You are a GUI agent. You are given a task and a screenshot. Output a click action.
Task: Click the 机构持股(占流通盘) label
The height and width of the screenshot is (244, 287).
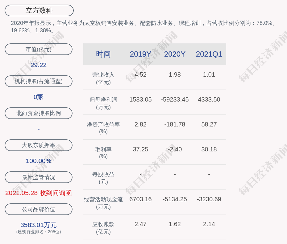(x=39, y=81)
